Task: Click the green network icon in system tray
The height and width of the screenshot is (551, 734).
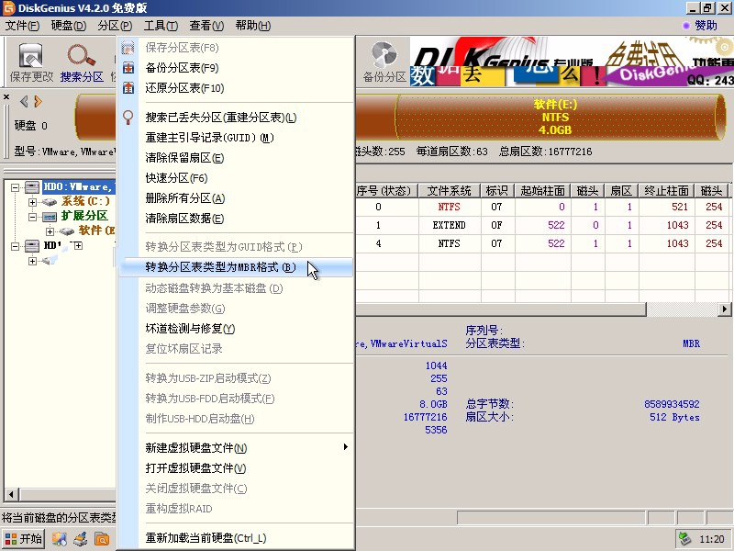Action: [x=683, y=539]
